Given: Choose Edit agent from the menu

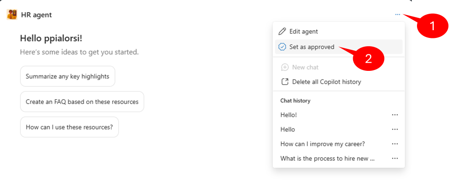Looking at the screenshot, I should [338, 32].
